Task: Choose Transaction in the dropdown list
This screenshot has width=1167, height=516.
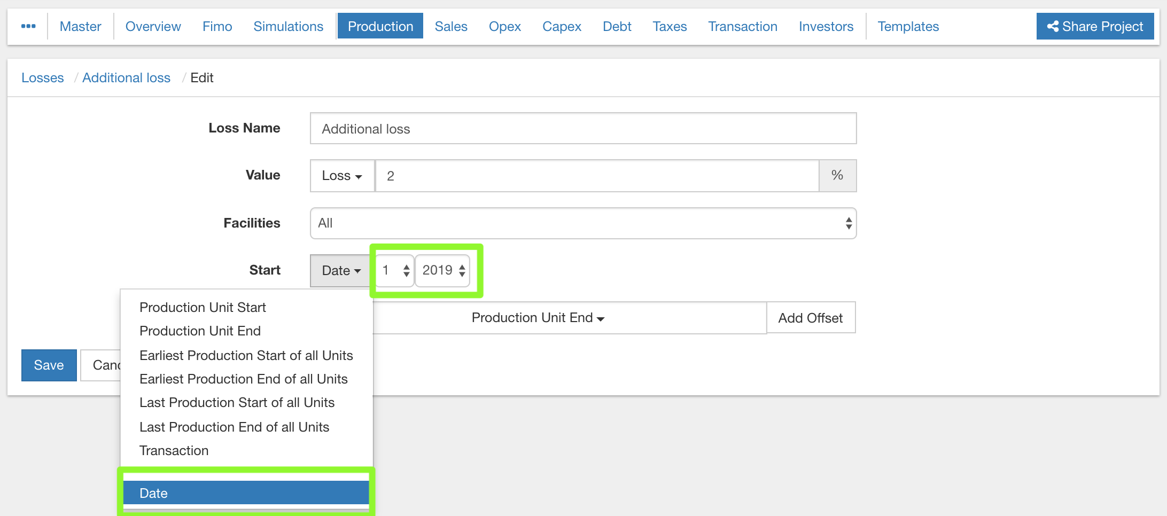Action: point(174,451)
